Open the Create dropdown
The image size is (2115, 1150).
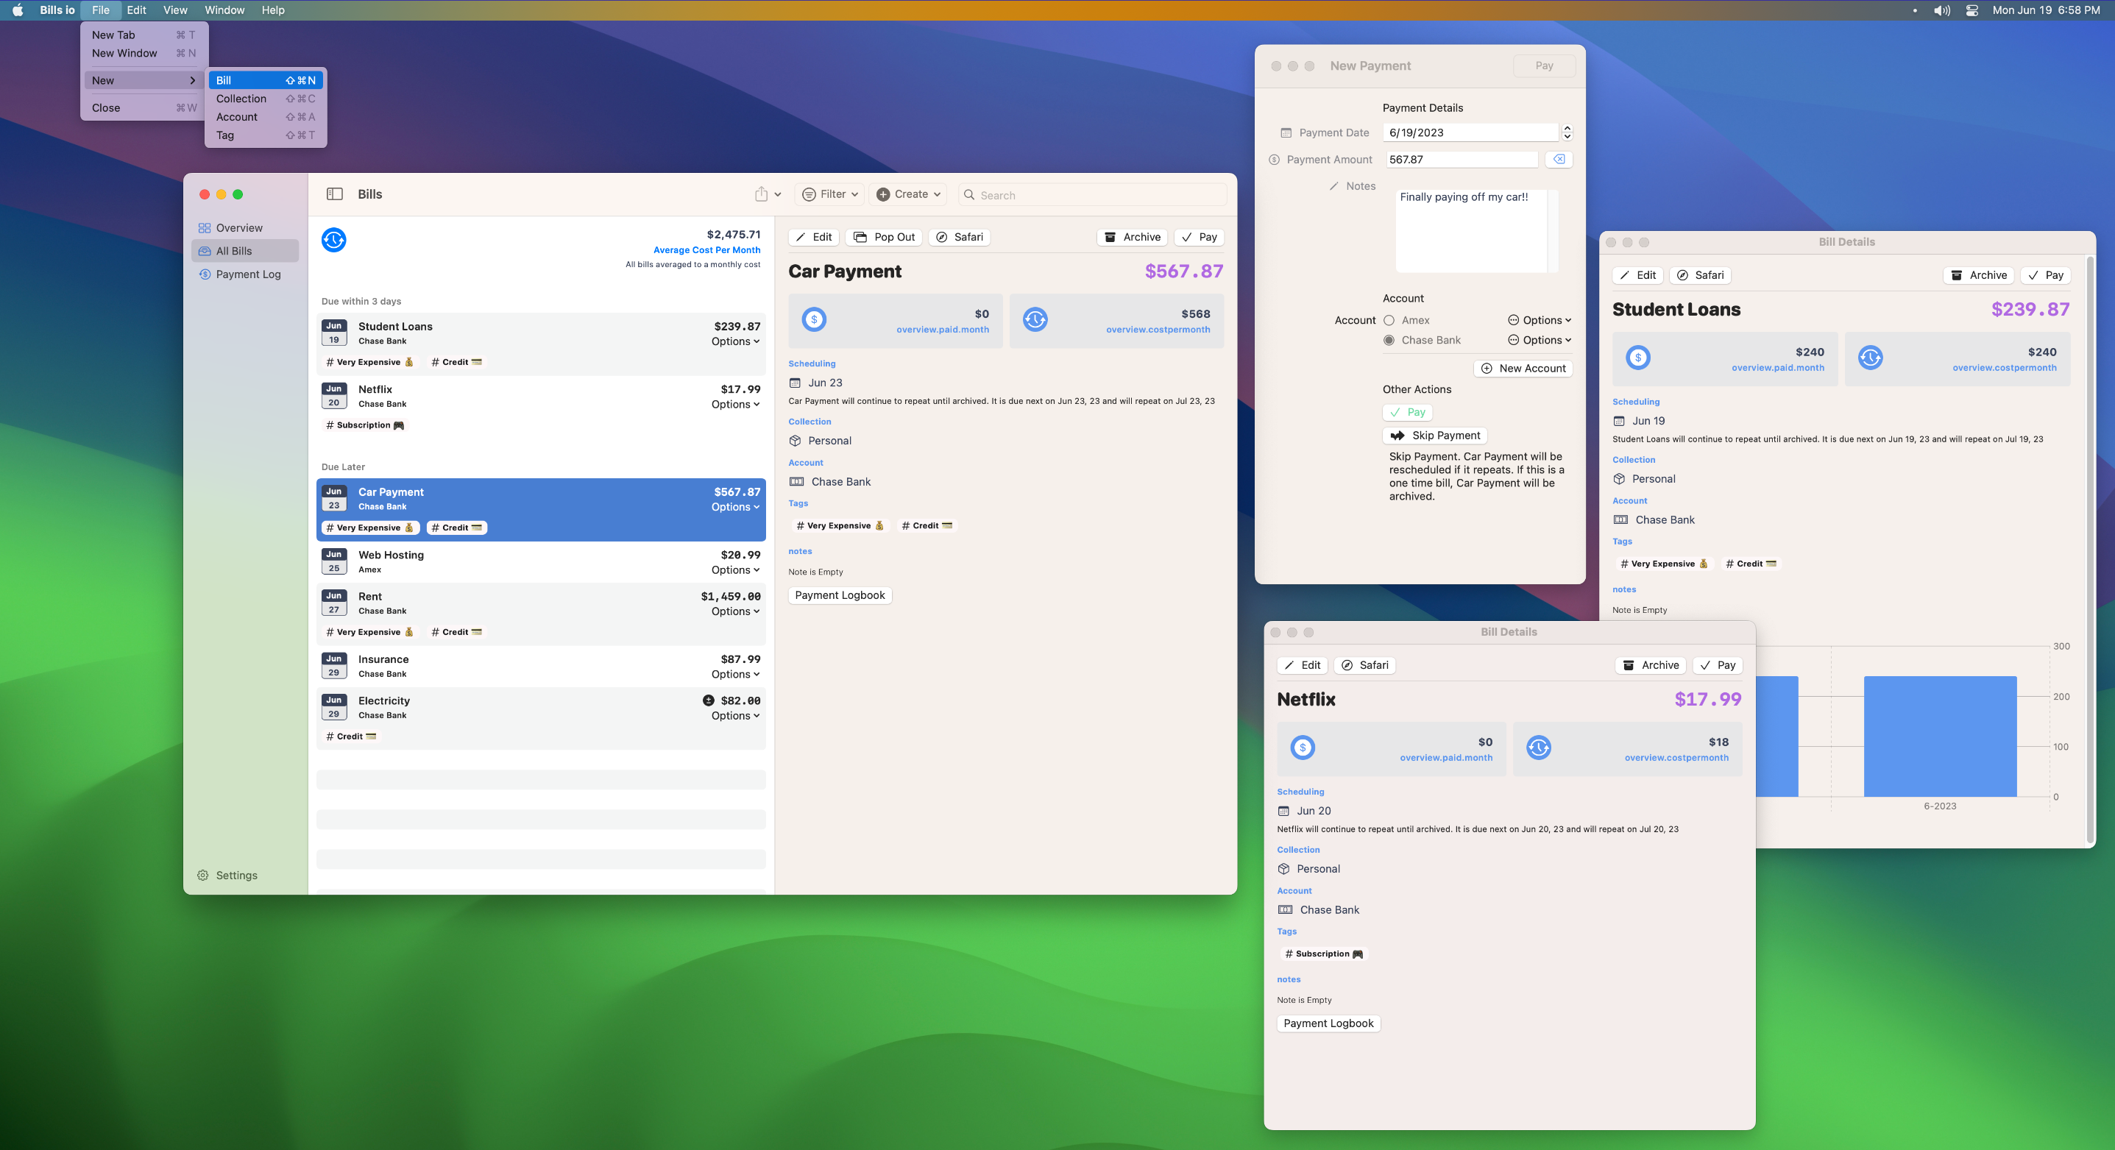[907, 194]
